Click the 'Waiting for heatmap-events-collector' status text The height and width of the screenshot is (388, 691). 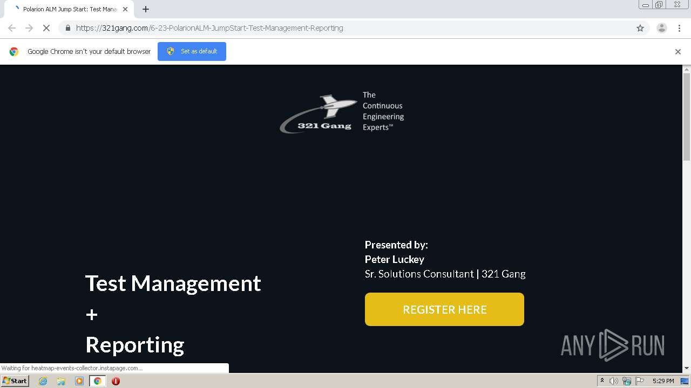72,368
